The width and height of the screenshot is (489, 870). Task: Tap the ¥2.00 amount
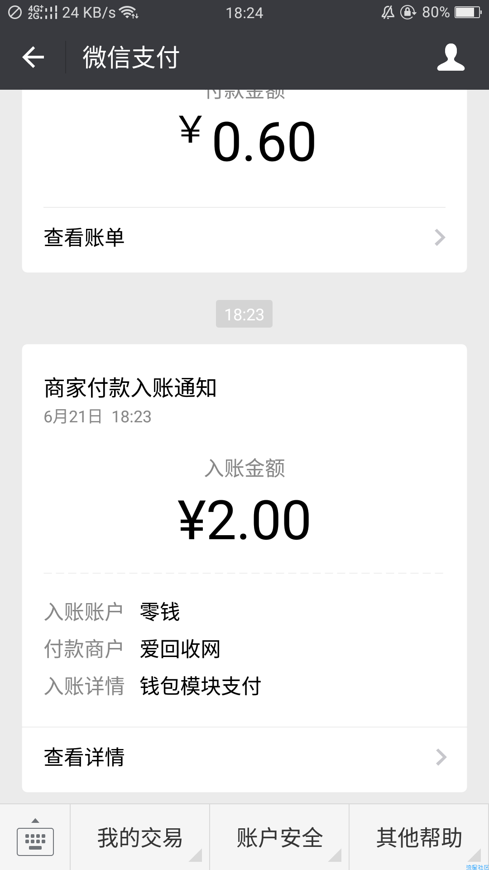[x=244, y=520]
